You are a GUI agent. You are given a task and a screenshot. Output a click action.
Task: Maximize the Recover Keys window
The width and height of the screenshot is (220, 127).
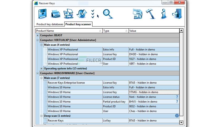pyautogui.click(x=171, y=2)
